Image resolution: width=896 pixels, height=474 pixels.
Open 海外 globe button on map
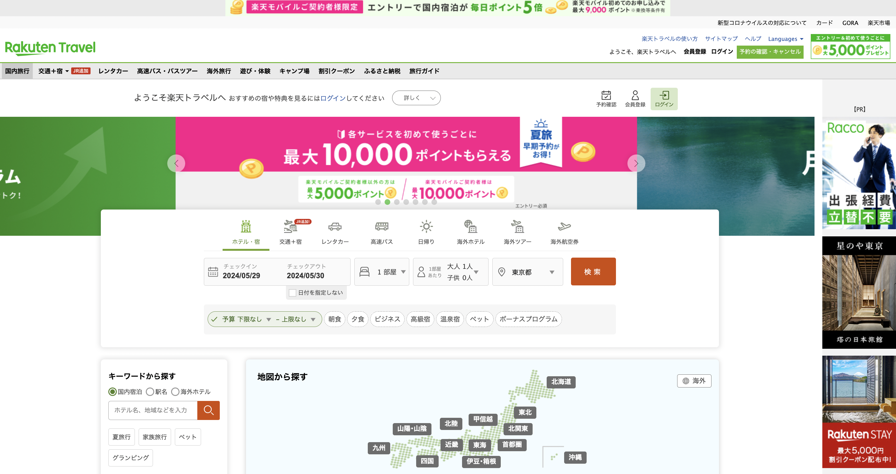(x=694, y=381)
